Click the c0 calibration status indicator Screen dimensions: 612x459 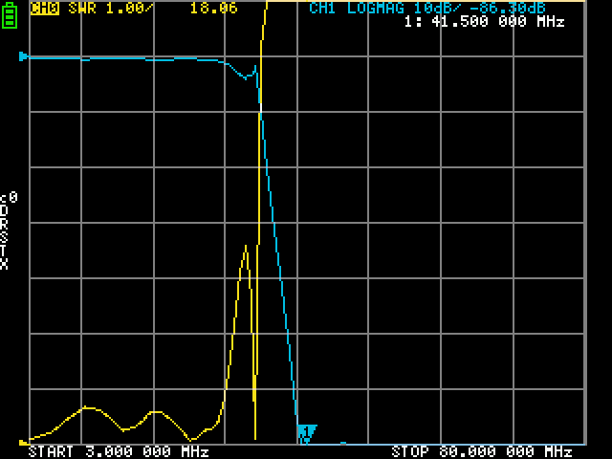[9, 198]
